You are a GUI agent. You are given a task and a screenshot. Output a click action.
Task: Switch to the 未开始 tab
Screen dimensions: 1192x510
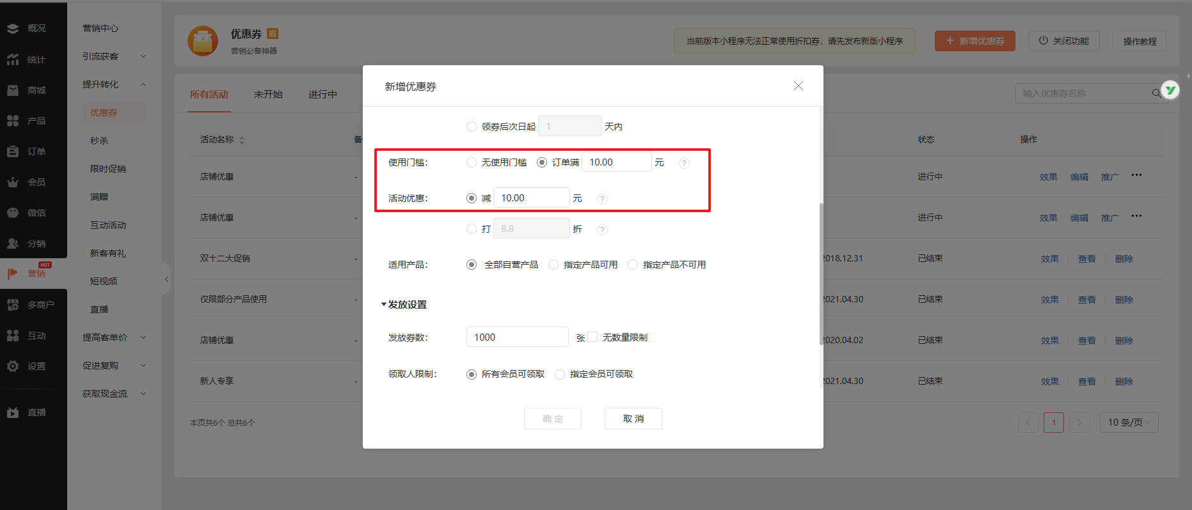click(x=268, y=94)
